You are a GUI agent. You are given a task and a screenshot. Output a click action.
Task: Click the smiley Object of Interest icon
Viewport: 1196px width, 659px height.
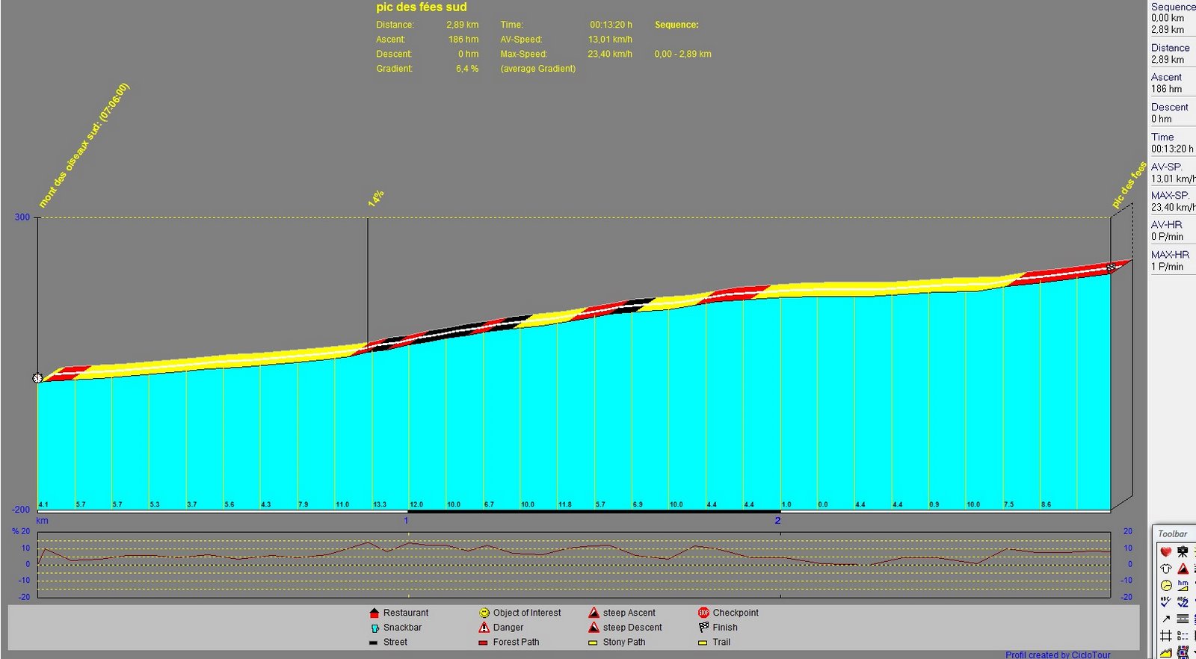484,613
